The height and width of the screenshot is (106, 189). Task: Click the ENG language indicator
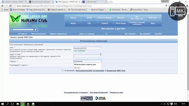click(176, 104)
